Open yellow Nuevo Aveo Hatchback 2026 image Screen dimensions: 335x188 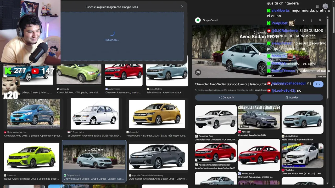tap(157, 114)
